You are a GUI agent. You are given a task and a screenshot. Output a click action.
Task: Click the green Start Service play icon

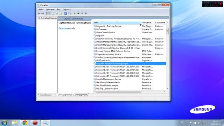pos(75,13)
